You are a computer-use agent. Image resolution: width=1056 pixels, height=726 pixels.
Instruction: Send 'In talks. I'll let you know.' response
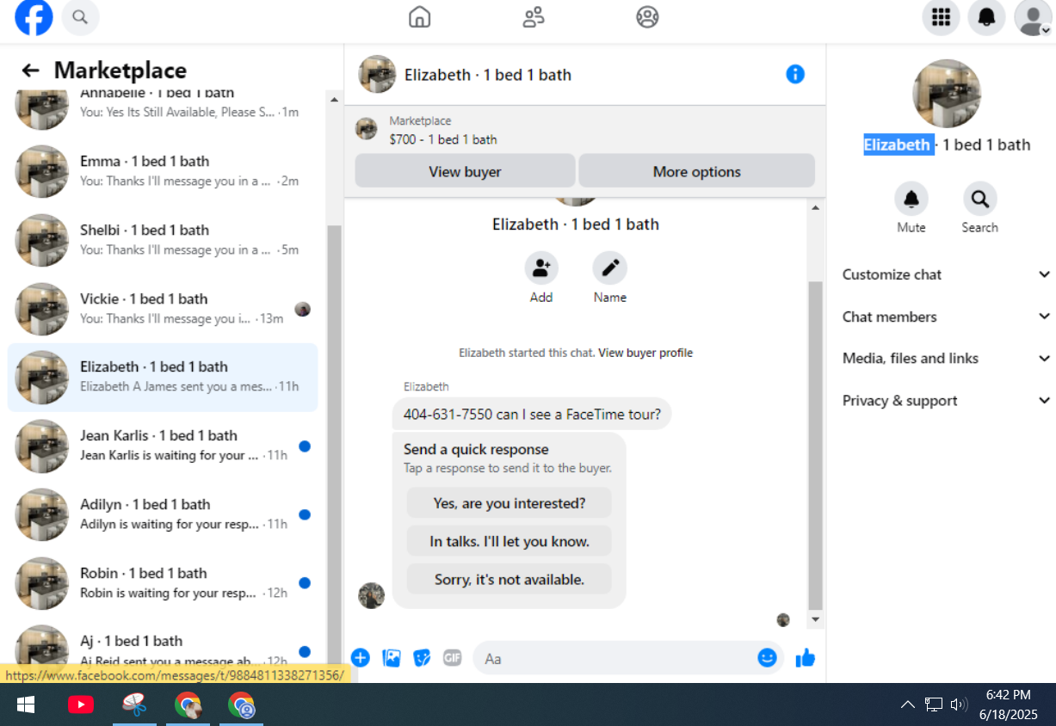tap(509, 541)
